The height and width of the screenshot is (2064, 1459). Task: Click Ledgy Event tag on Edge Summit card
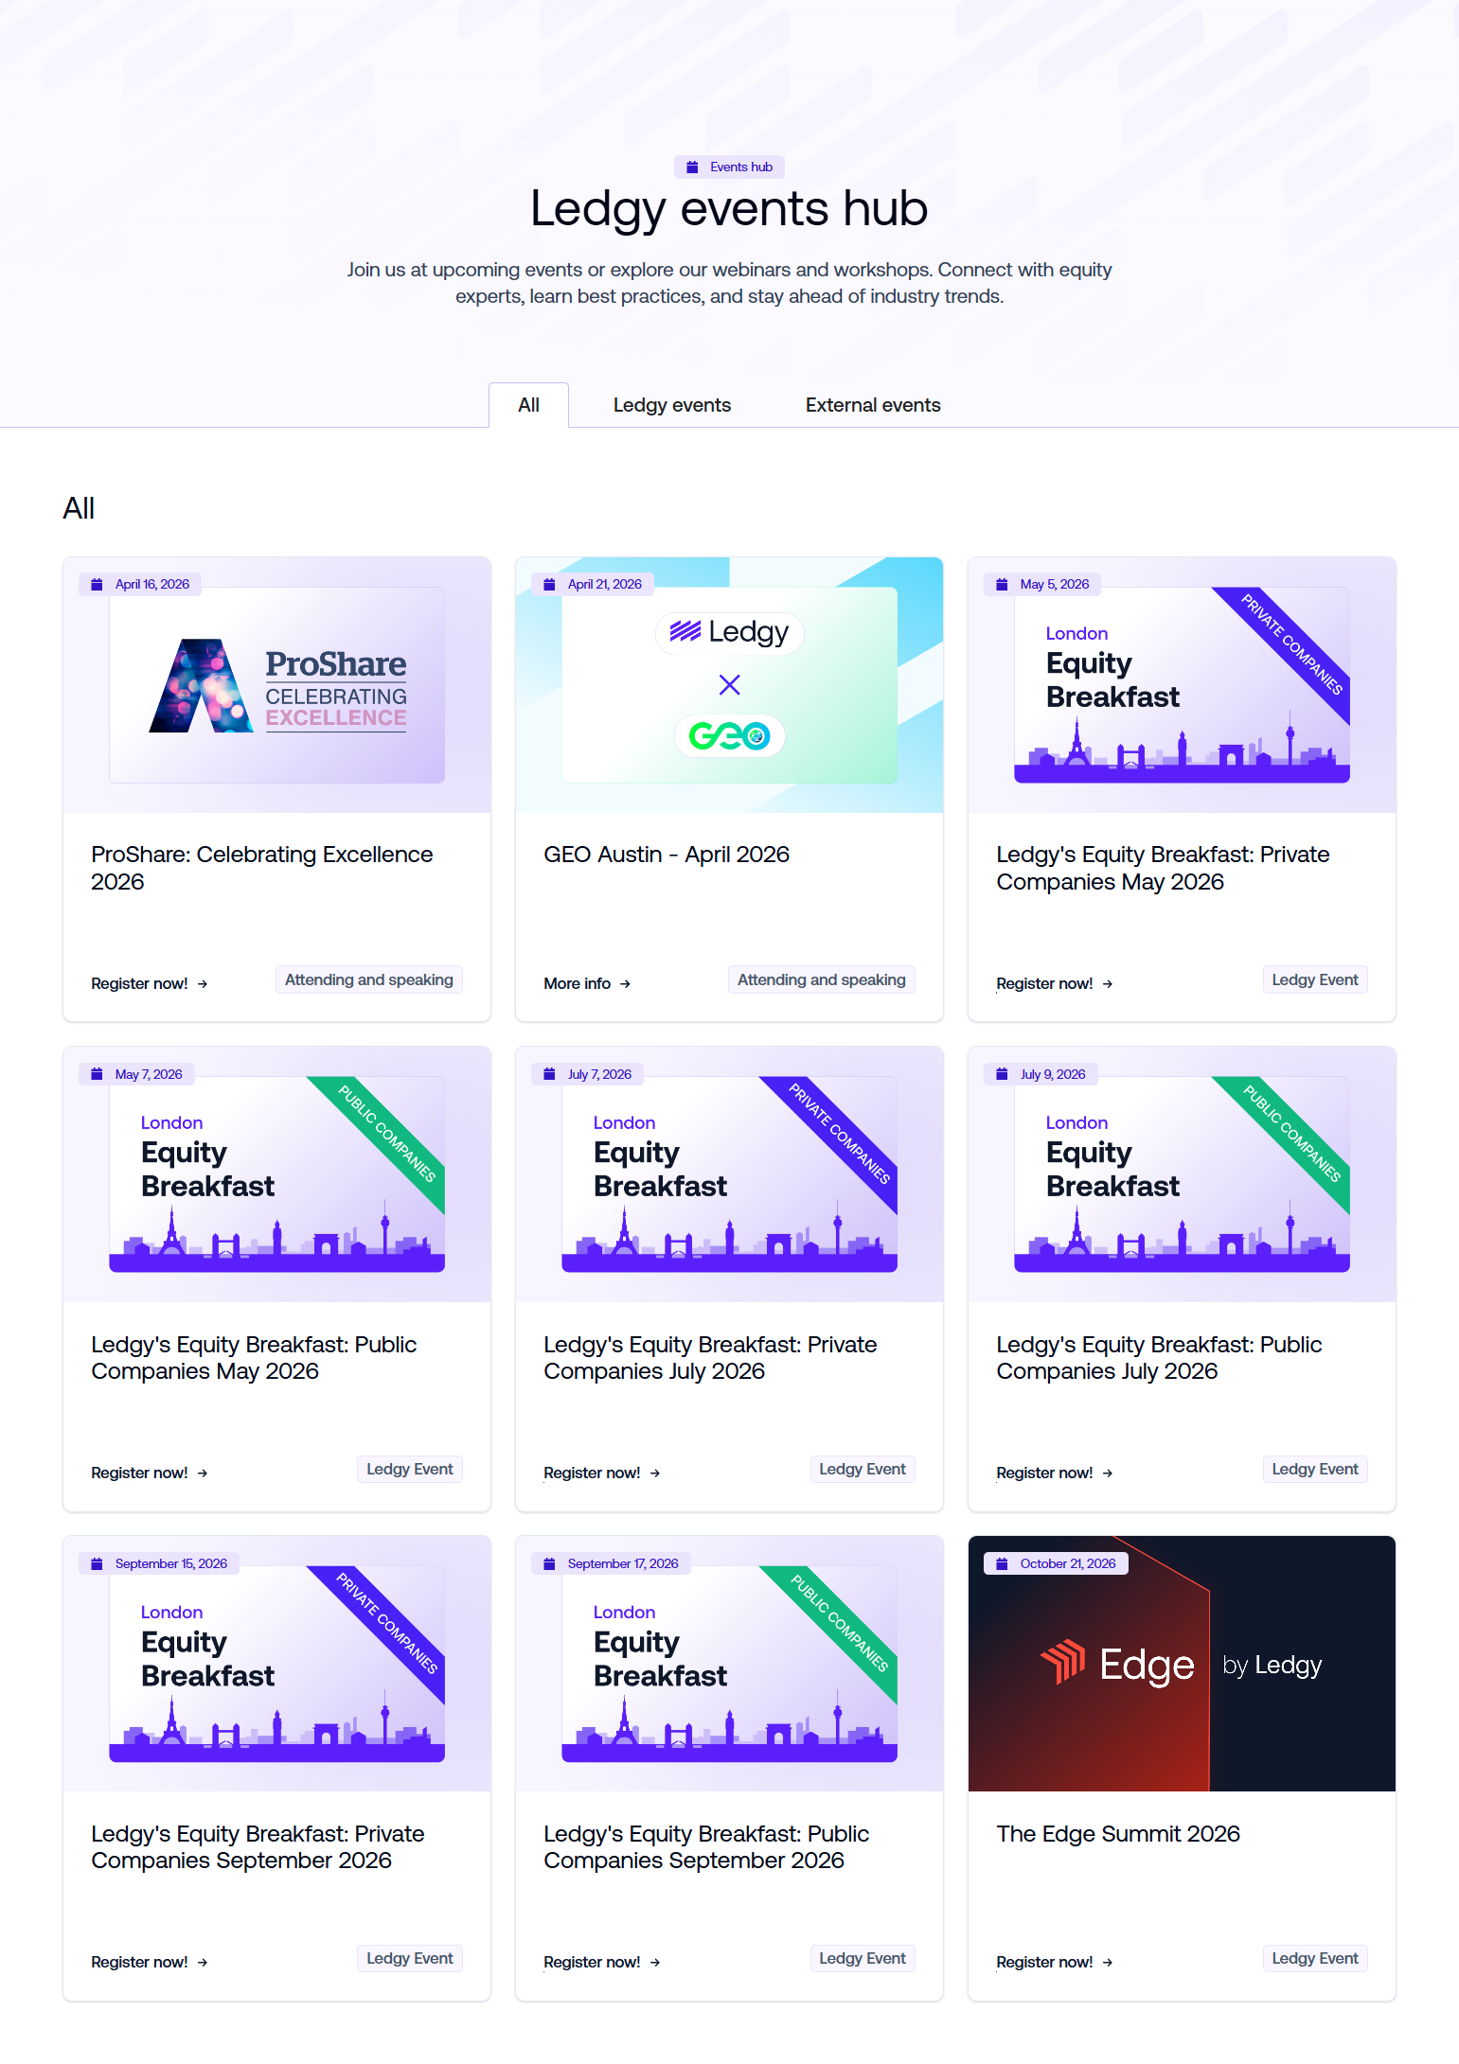point(1315,1958)
